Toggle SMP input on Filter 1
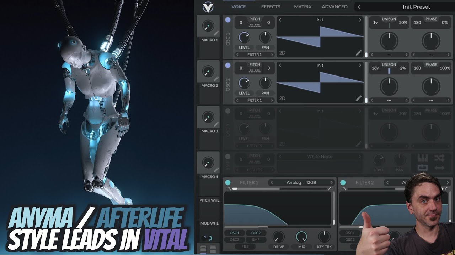The width and height of the screenshot is (455, 255). 256,240
